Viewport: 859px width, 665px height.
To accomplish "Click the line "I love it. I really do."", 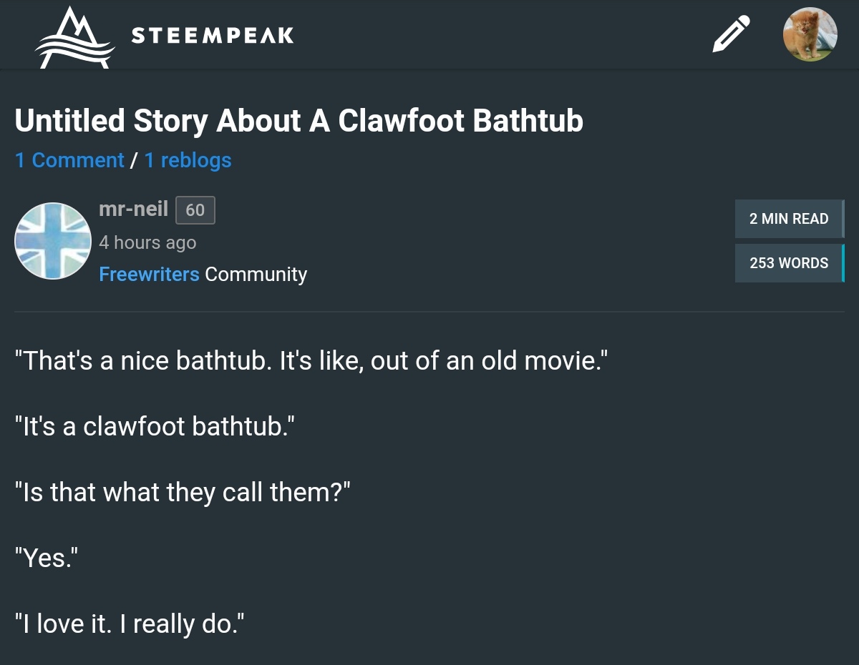I will tap(130, 624).
